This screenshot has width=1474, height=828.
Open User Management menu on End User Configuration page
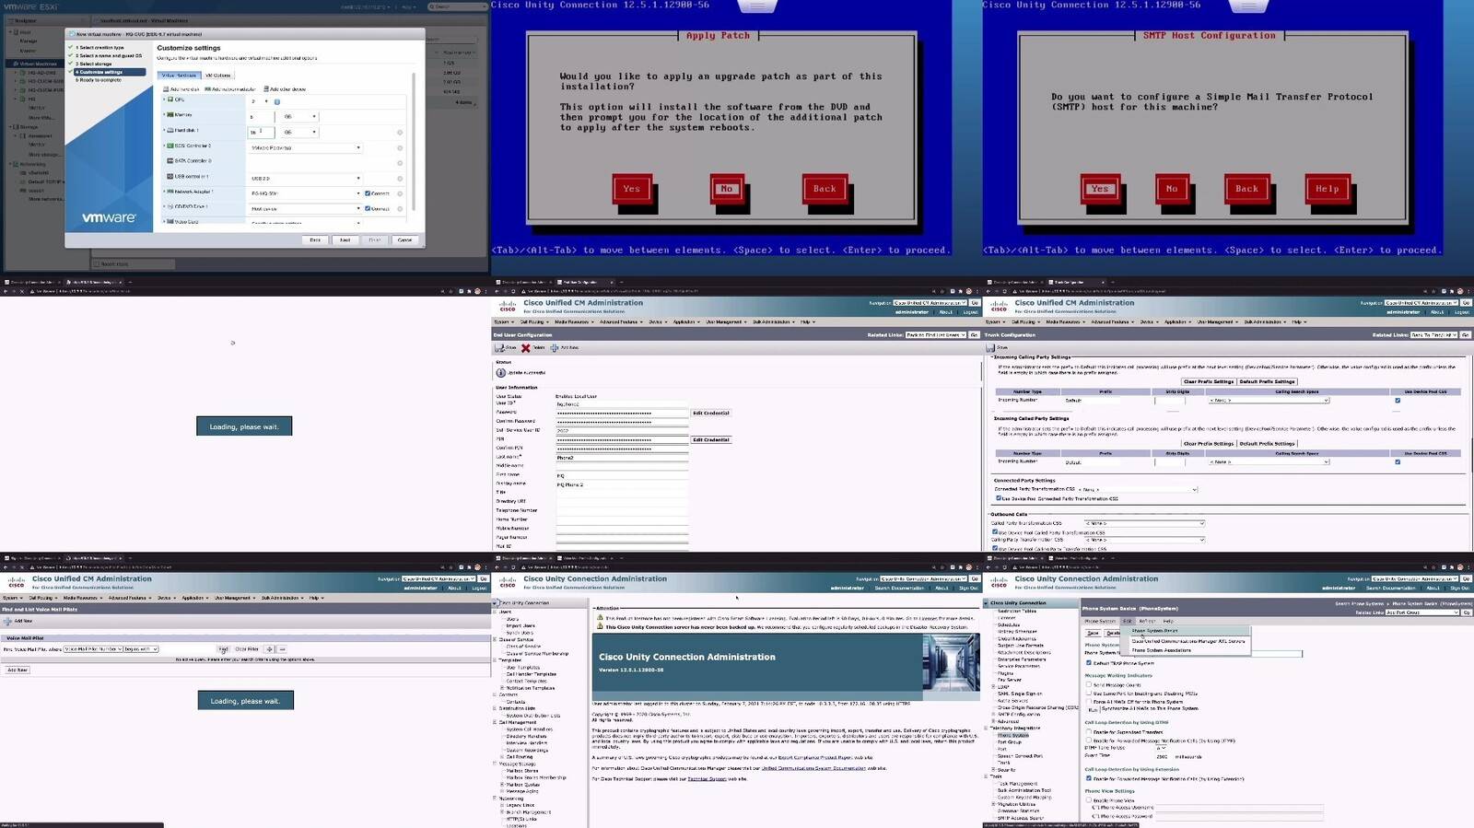(726, 322)
